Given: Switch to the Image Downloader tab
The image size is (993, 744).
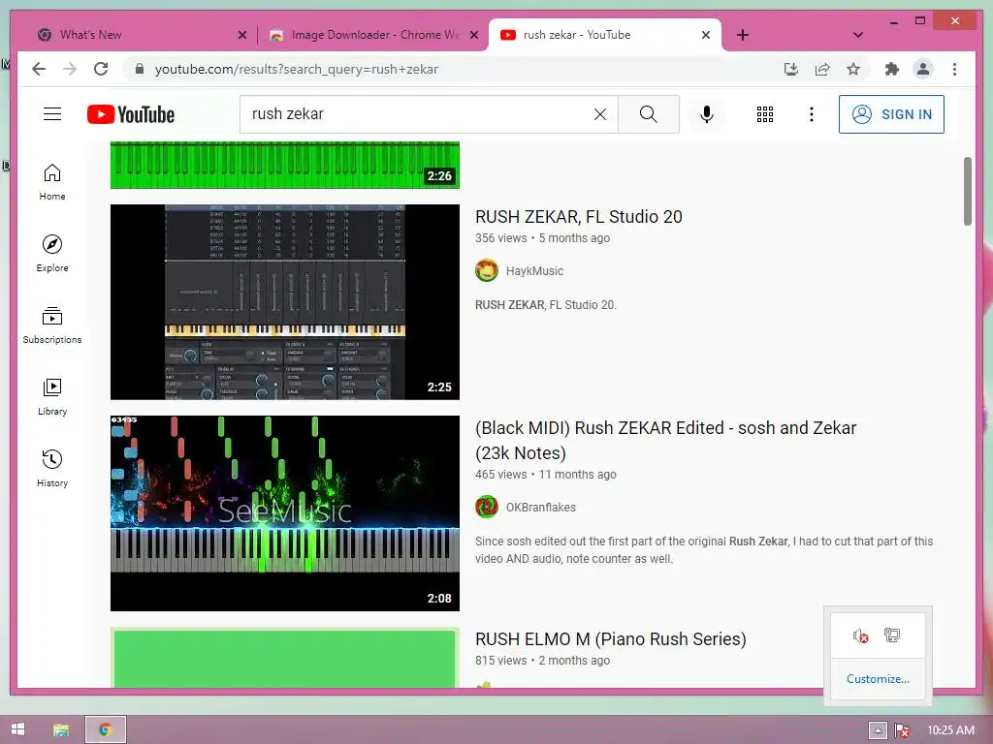Looking at the screenshot, I should coord(375,35).
